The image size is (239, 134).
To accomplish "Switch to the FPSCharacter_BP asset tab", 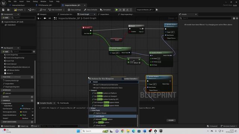I will (45, 5).
